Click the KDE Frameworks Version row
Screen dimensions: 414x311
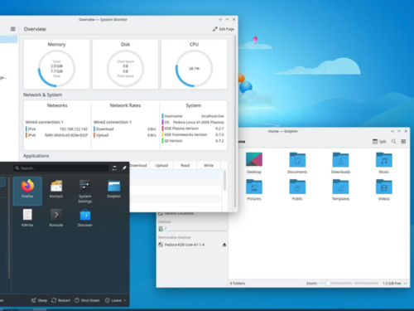point(193,134)
